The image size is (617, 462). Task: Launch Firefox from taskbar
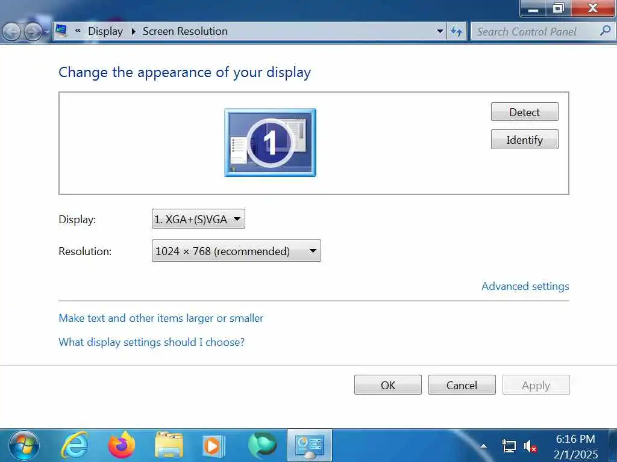tap(122, 446)
